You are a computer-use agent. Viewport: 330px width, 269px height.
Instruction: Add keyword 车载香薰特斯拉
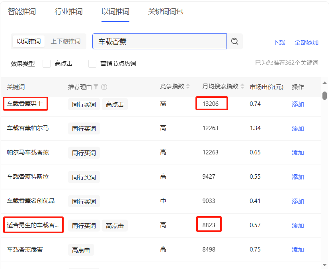pos(298,177)
